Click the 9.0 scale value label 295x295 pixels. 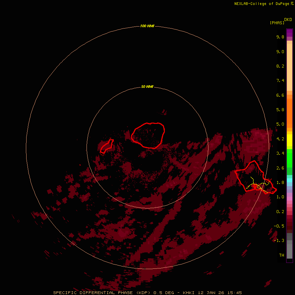pyautogui.click(x=280, y=51)
